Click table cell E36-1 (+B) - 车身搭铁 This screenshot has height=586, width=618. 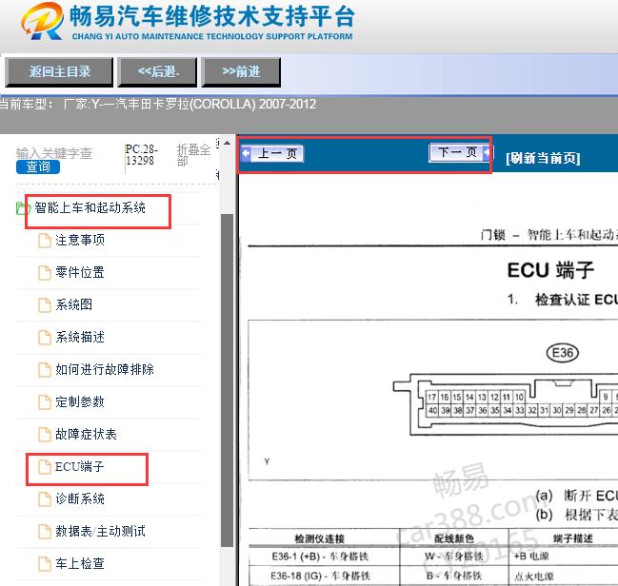(x=324, y=557)
